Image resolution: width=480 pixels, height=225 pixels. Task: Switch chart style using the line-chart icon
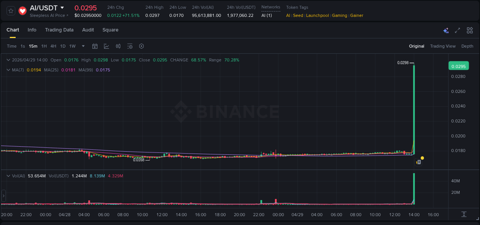(106, 46)
